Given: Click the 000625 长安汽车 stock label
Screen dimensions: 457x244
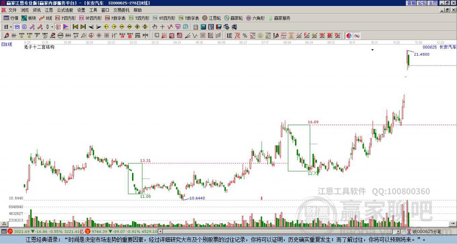Looking at the screenshot, I should (x=439, y=47).
